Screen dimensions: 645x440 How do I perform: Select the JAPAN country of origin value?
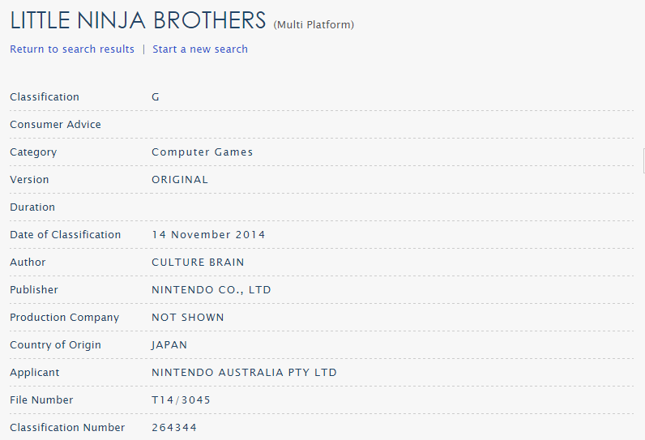169,345
